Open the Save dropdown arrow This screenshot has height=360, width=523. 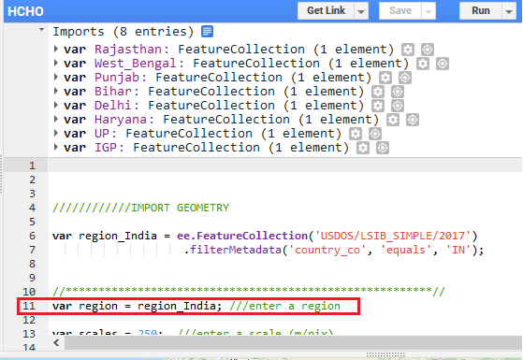tap(429, 11)
